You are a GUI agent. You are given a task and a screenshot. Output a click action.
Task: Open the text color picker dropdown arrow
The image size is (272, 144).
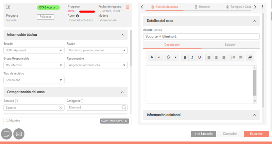point(159,58)
